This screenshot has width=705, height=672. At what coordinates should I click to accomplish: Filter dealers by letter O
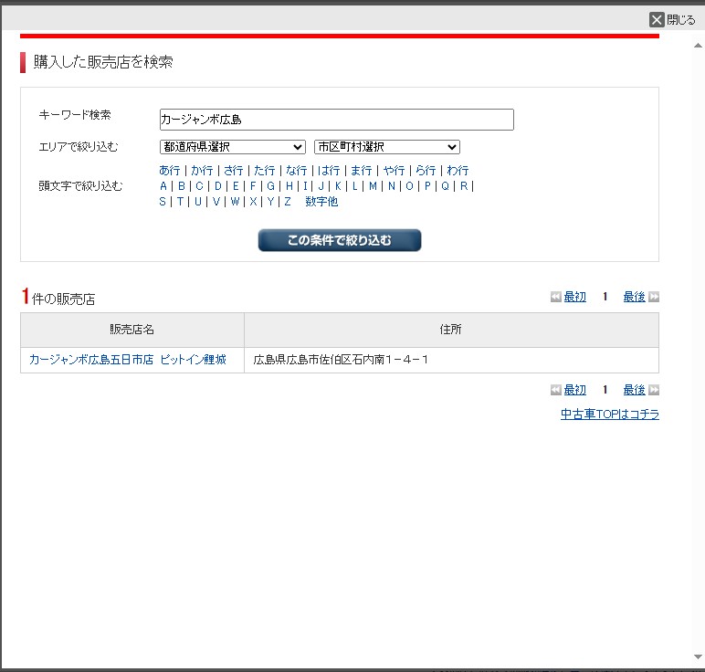click(x=409, y=186)
